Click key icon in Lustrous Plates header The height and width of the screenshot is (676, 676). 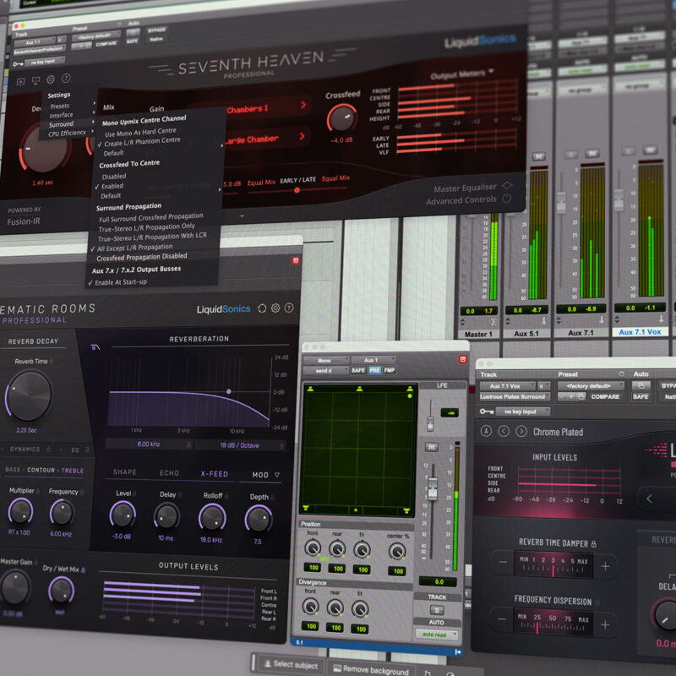[487, 412]
